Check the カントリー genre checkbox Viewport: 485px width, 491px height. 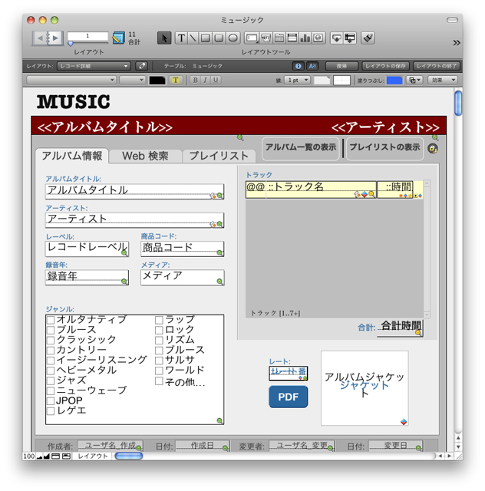(x=51, y=350)
